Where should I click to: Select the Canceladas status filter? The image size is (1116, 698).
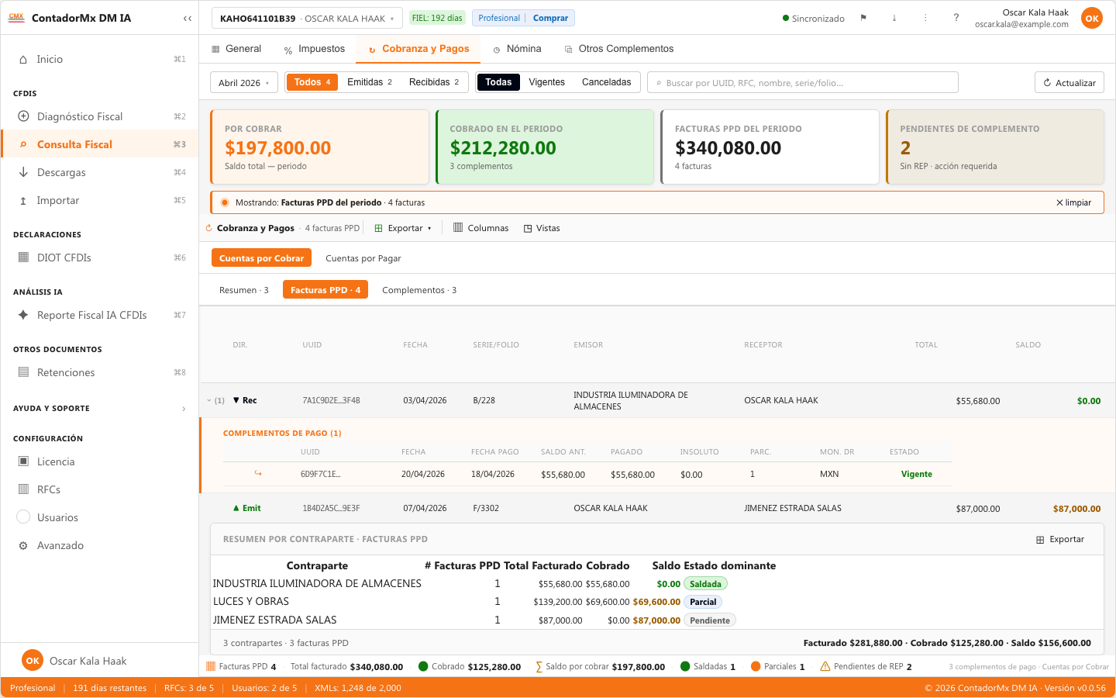[x=606, y=82]
